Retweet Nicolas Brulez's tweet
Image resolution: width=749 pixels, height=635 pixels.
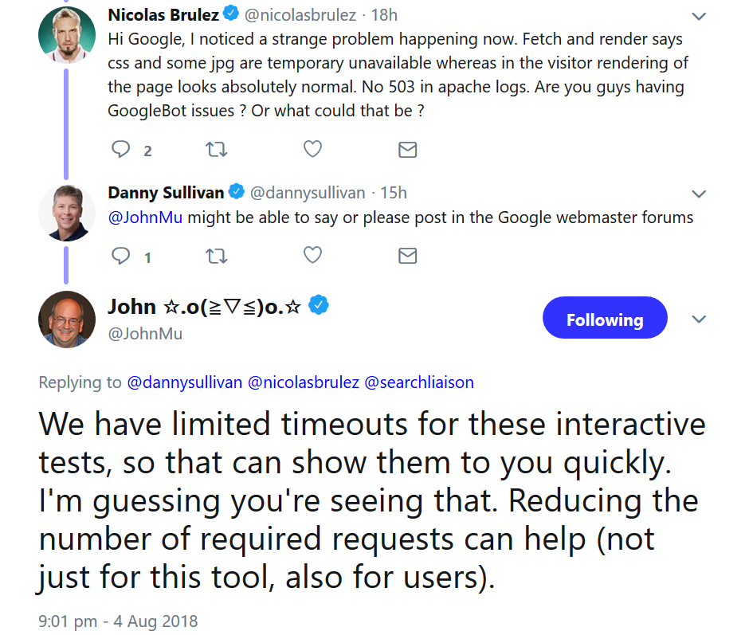216,149
